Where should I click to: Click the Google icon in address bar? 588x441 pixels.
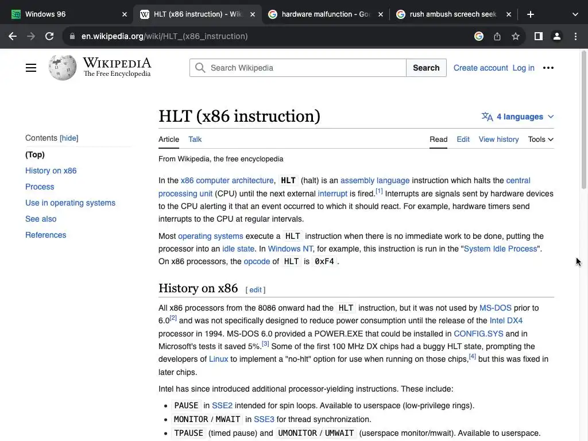[478, 36]
